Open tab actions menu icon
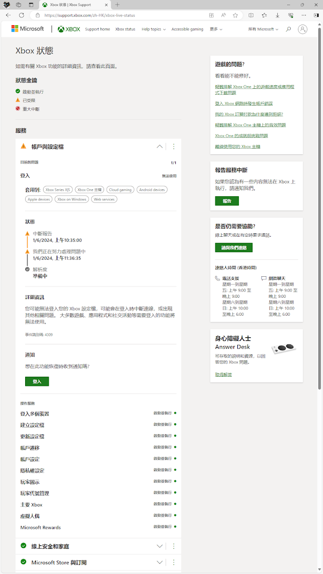Screen dimensions: 323x574 [31, 5]
